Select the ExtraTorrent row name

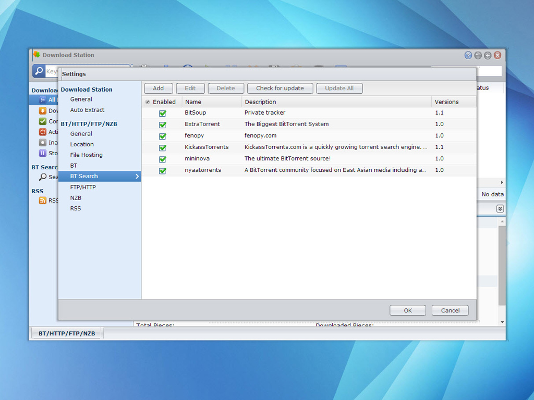pos(202,124)
